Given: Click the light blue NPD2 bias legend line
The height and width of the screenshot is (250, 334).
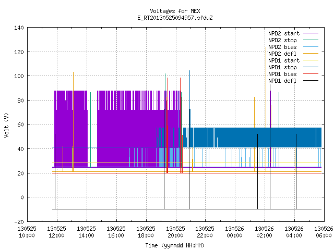Looking at the screenshot, I should pyautogui.click(x=311, y=47).
